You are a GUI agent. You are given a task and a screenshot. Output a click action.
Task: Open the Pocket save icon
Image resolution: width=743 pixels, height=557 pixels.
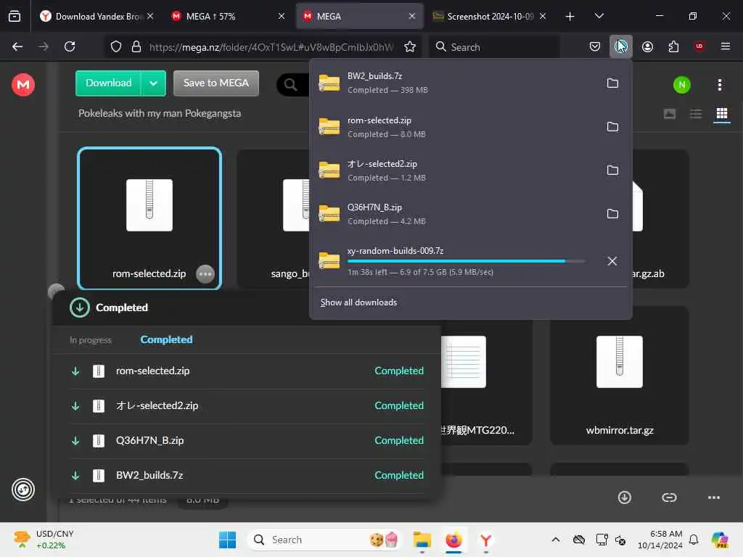(595, 46)
